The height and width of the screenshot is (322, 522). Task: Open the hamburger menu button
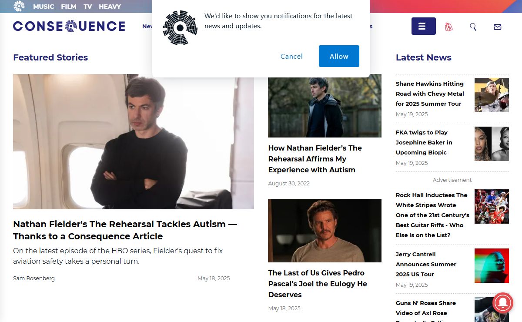click(423, 26)
